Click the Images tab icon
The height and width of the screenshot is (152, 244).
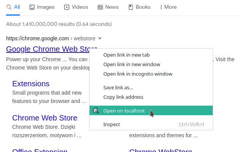(32, 7)
